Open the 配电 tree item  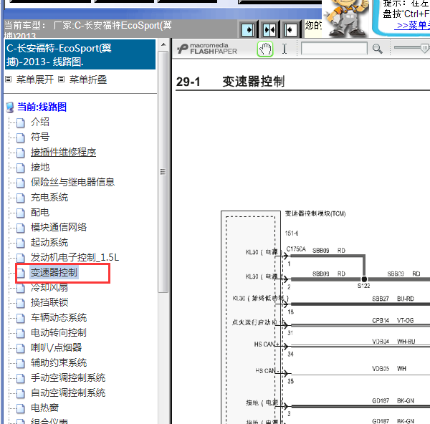(40, 212)
